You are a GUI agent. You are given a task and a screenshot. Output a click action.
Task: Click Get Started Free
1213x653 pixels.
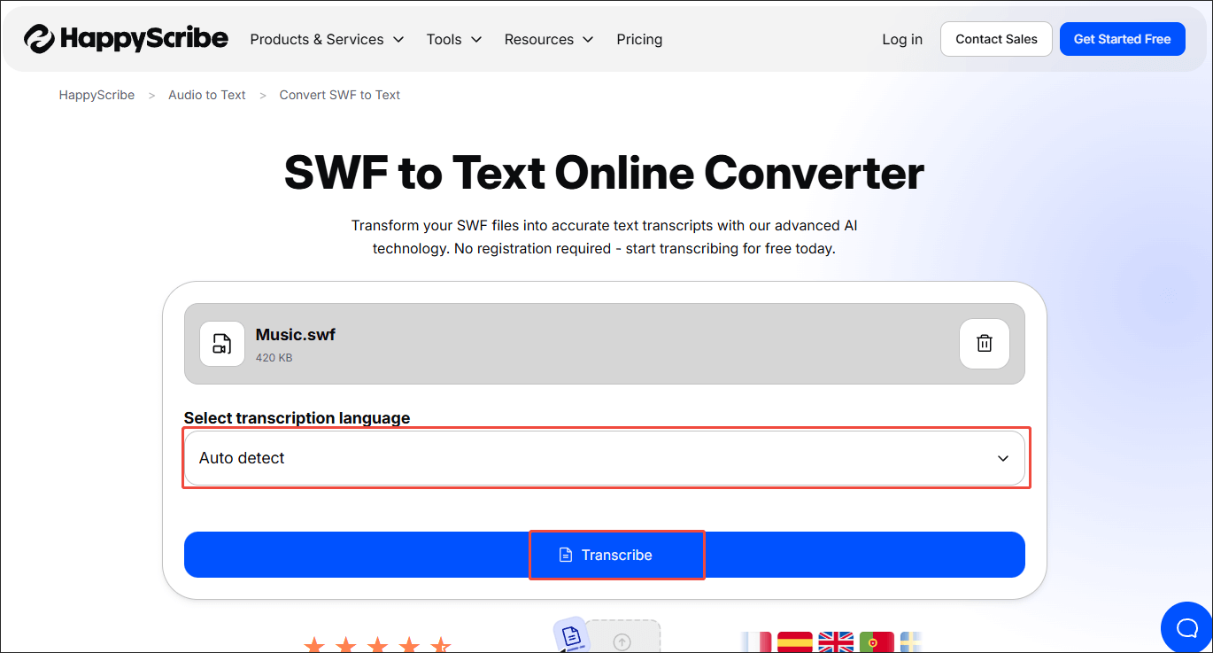tap(1122, 39)
